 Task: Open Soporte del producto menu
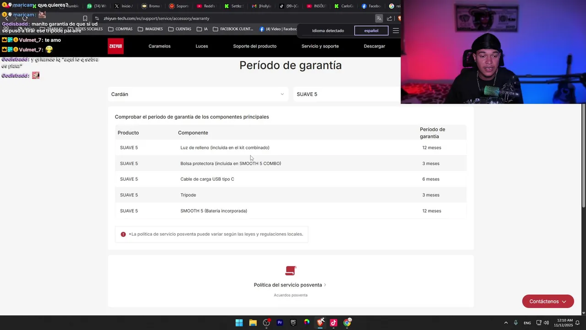[x=255, y=46]
